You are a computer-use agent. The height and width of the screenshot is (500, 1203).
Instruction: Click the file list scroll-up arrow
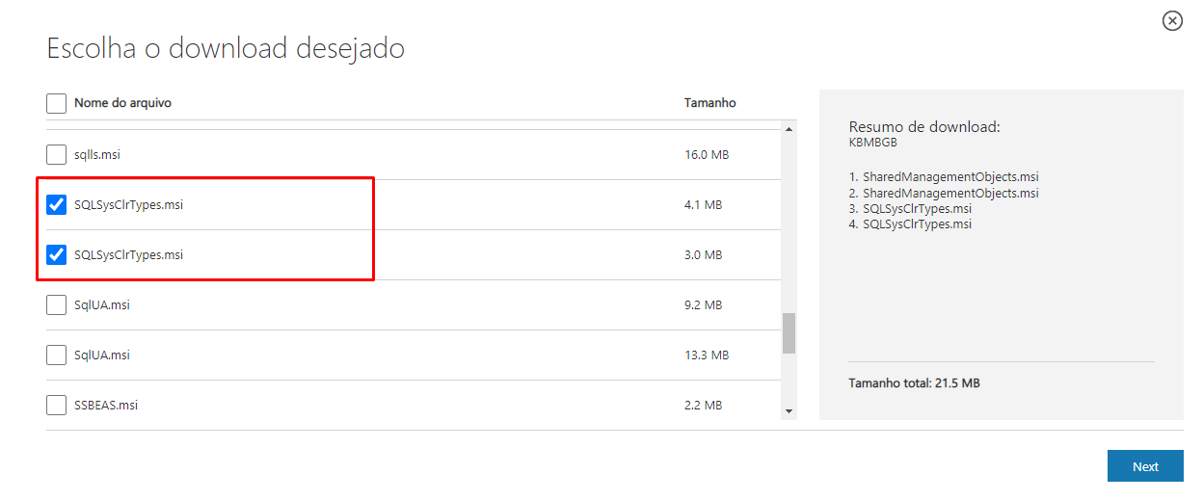coord(789,129)
